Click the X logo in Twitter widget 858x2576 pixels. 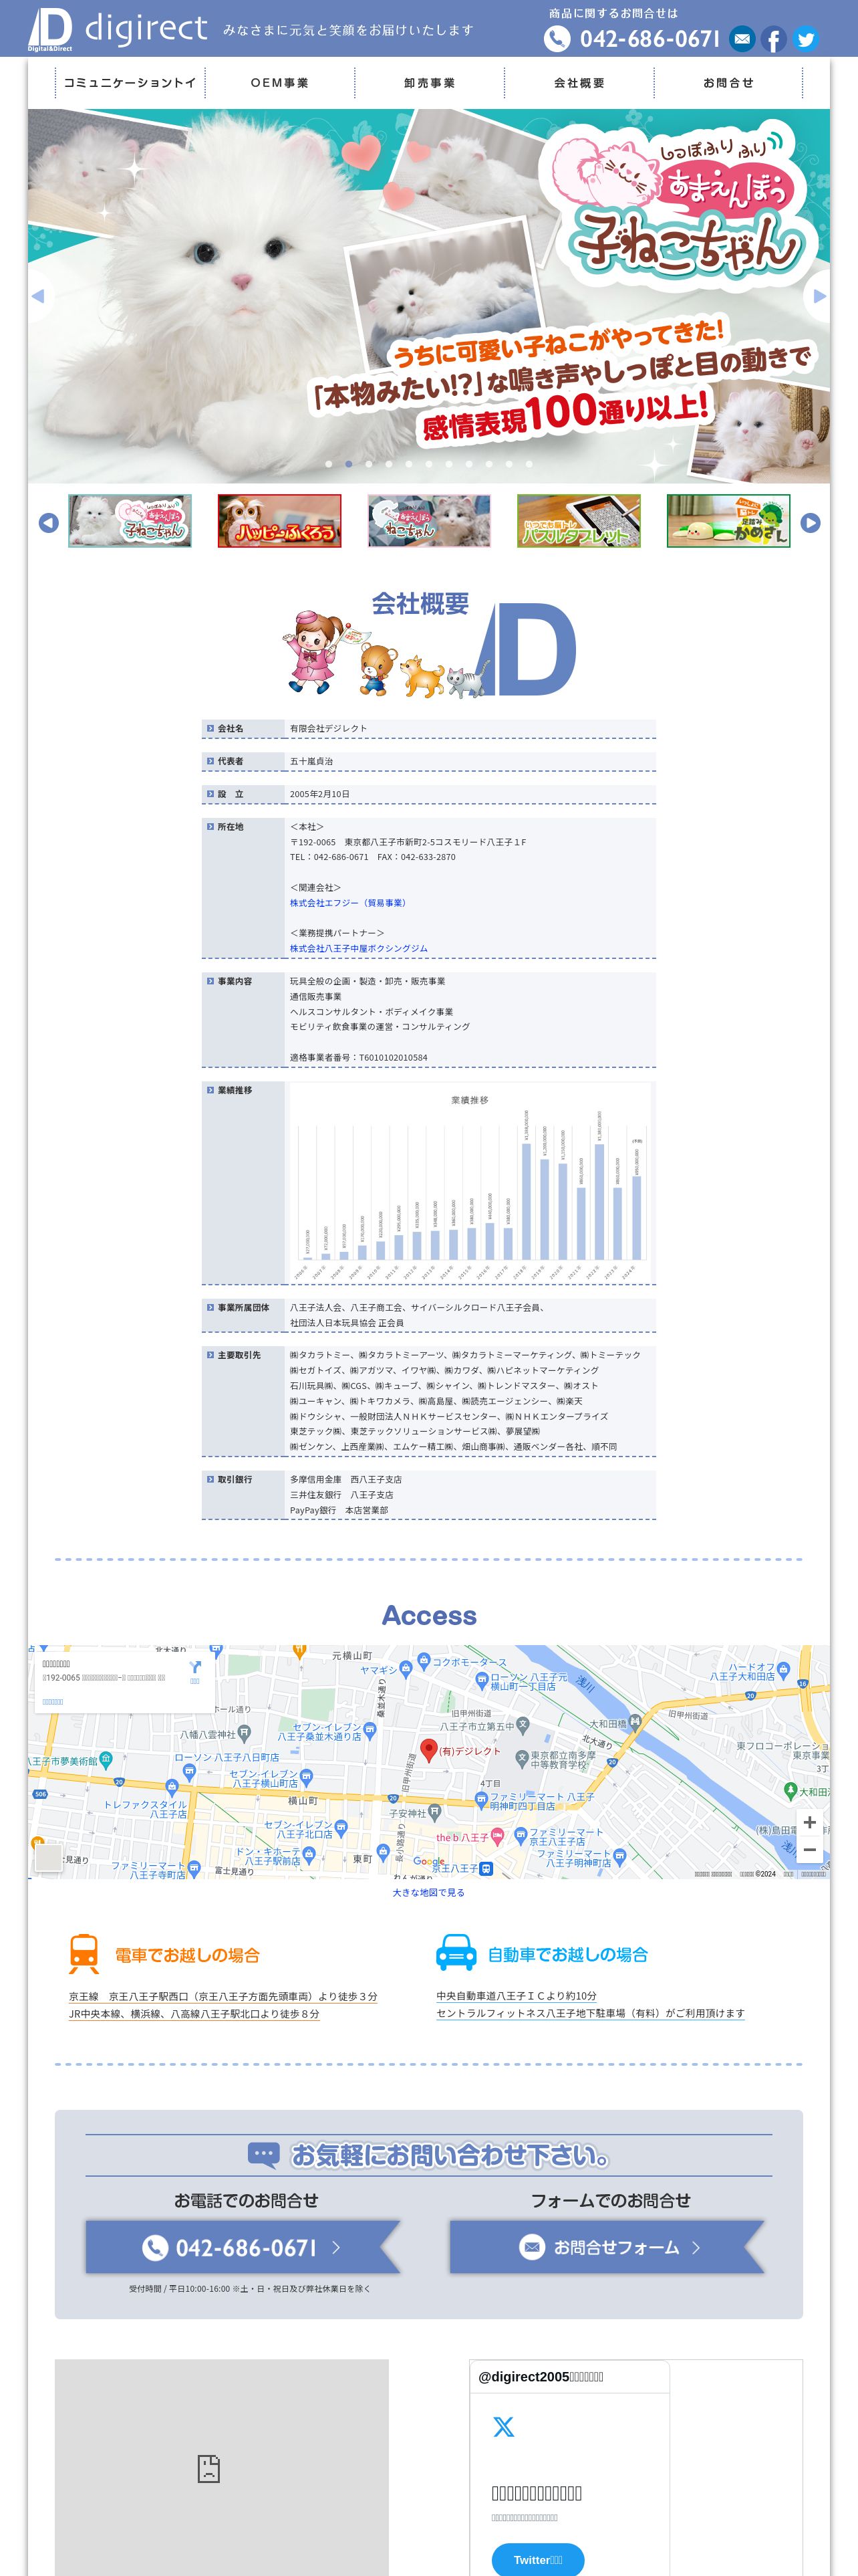[503, 2427]
